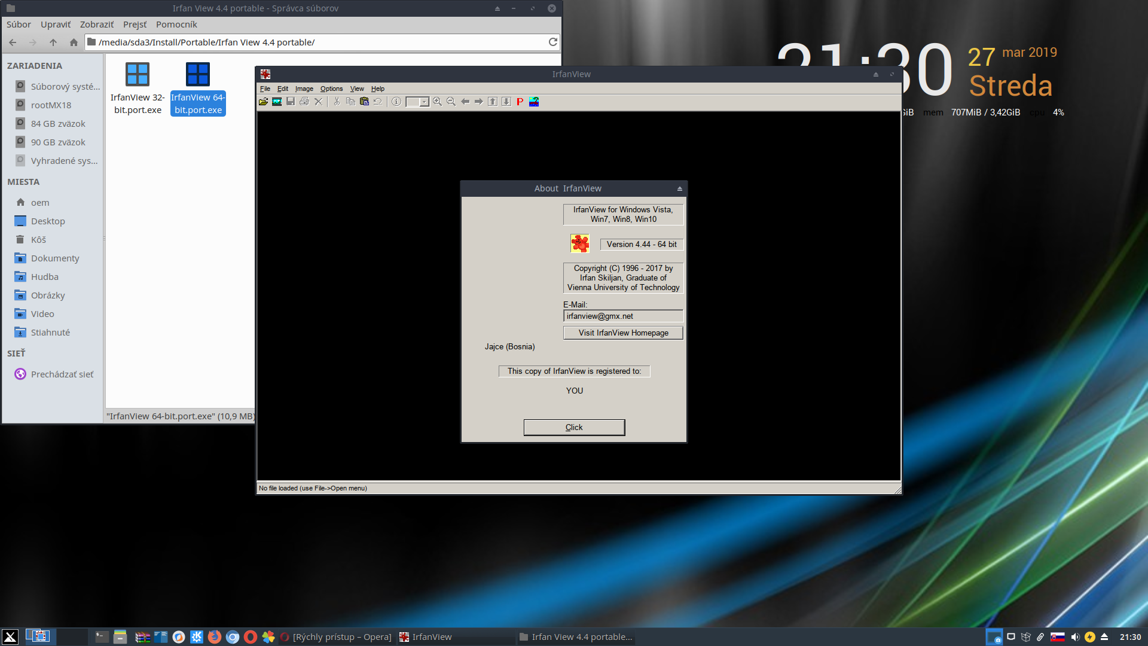This screenshot has height=646, width=1148.
Task: Open Prejsť menu in file manager
Action: pos(135,25)
